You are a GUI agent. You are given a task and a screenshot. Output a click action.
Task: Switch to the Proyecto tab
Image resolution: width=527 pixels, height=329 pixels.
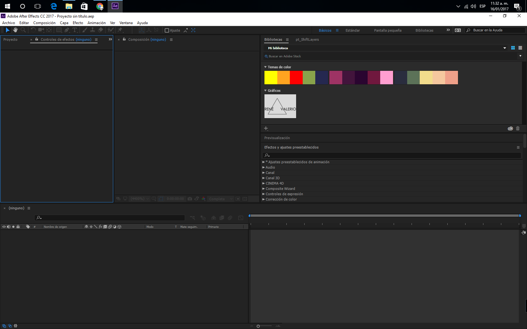pyautogui.click(x=10, y=39)
